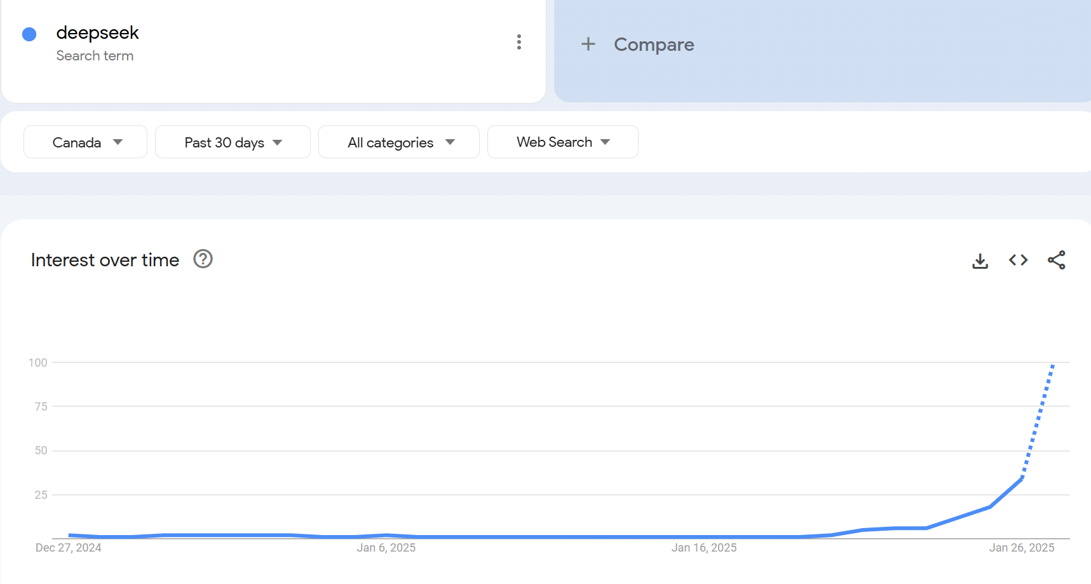Open the three-dot menu for deepseek
The image size is (1091, 584).
[x=519, y=42]
